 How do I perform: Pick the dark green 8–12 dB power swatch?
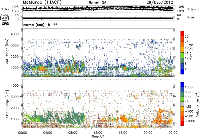[182, 61]
